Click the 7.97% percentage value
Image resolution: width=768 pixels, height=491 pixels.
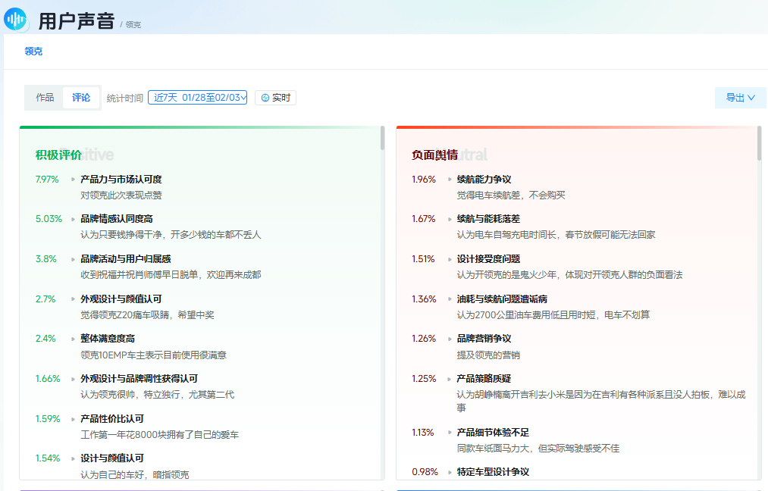45,180
